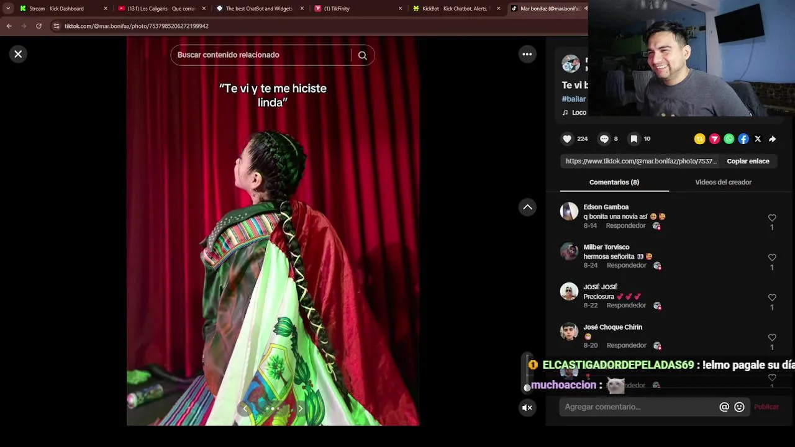Like JOSÉ JOSÉ's comment
The width and height of the screenshot is (795, 447).
pos(772,298)
